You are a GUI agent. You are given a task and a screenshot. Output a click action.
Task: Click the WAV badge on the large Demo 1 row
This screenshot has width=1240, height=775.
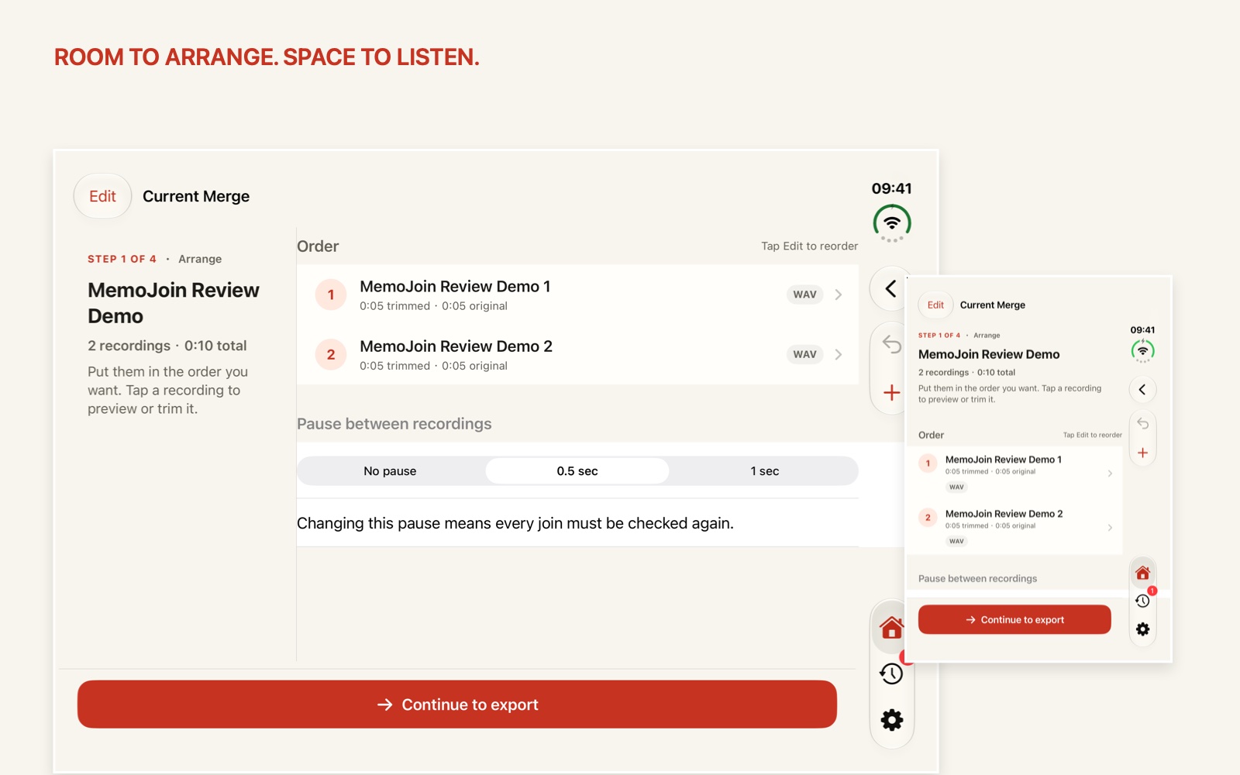[804, 294]
